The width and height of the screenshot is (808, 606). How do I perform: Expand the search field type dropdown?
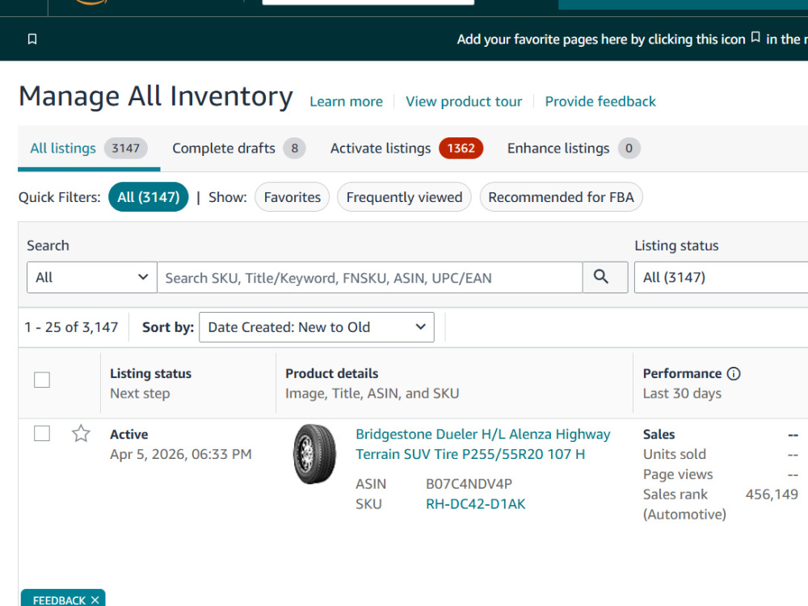point(92,277)
